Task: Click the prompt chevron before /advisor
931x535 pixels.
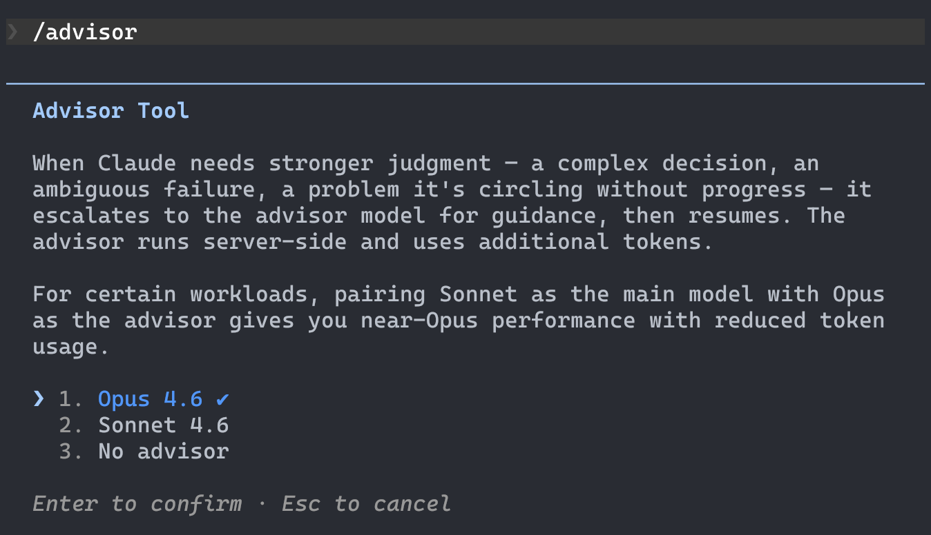Action: click(x=14, y=32)
